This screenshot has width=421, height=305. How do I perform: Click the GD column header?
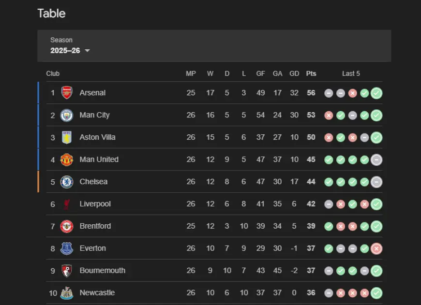tap(294, 73)
